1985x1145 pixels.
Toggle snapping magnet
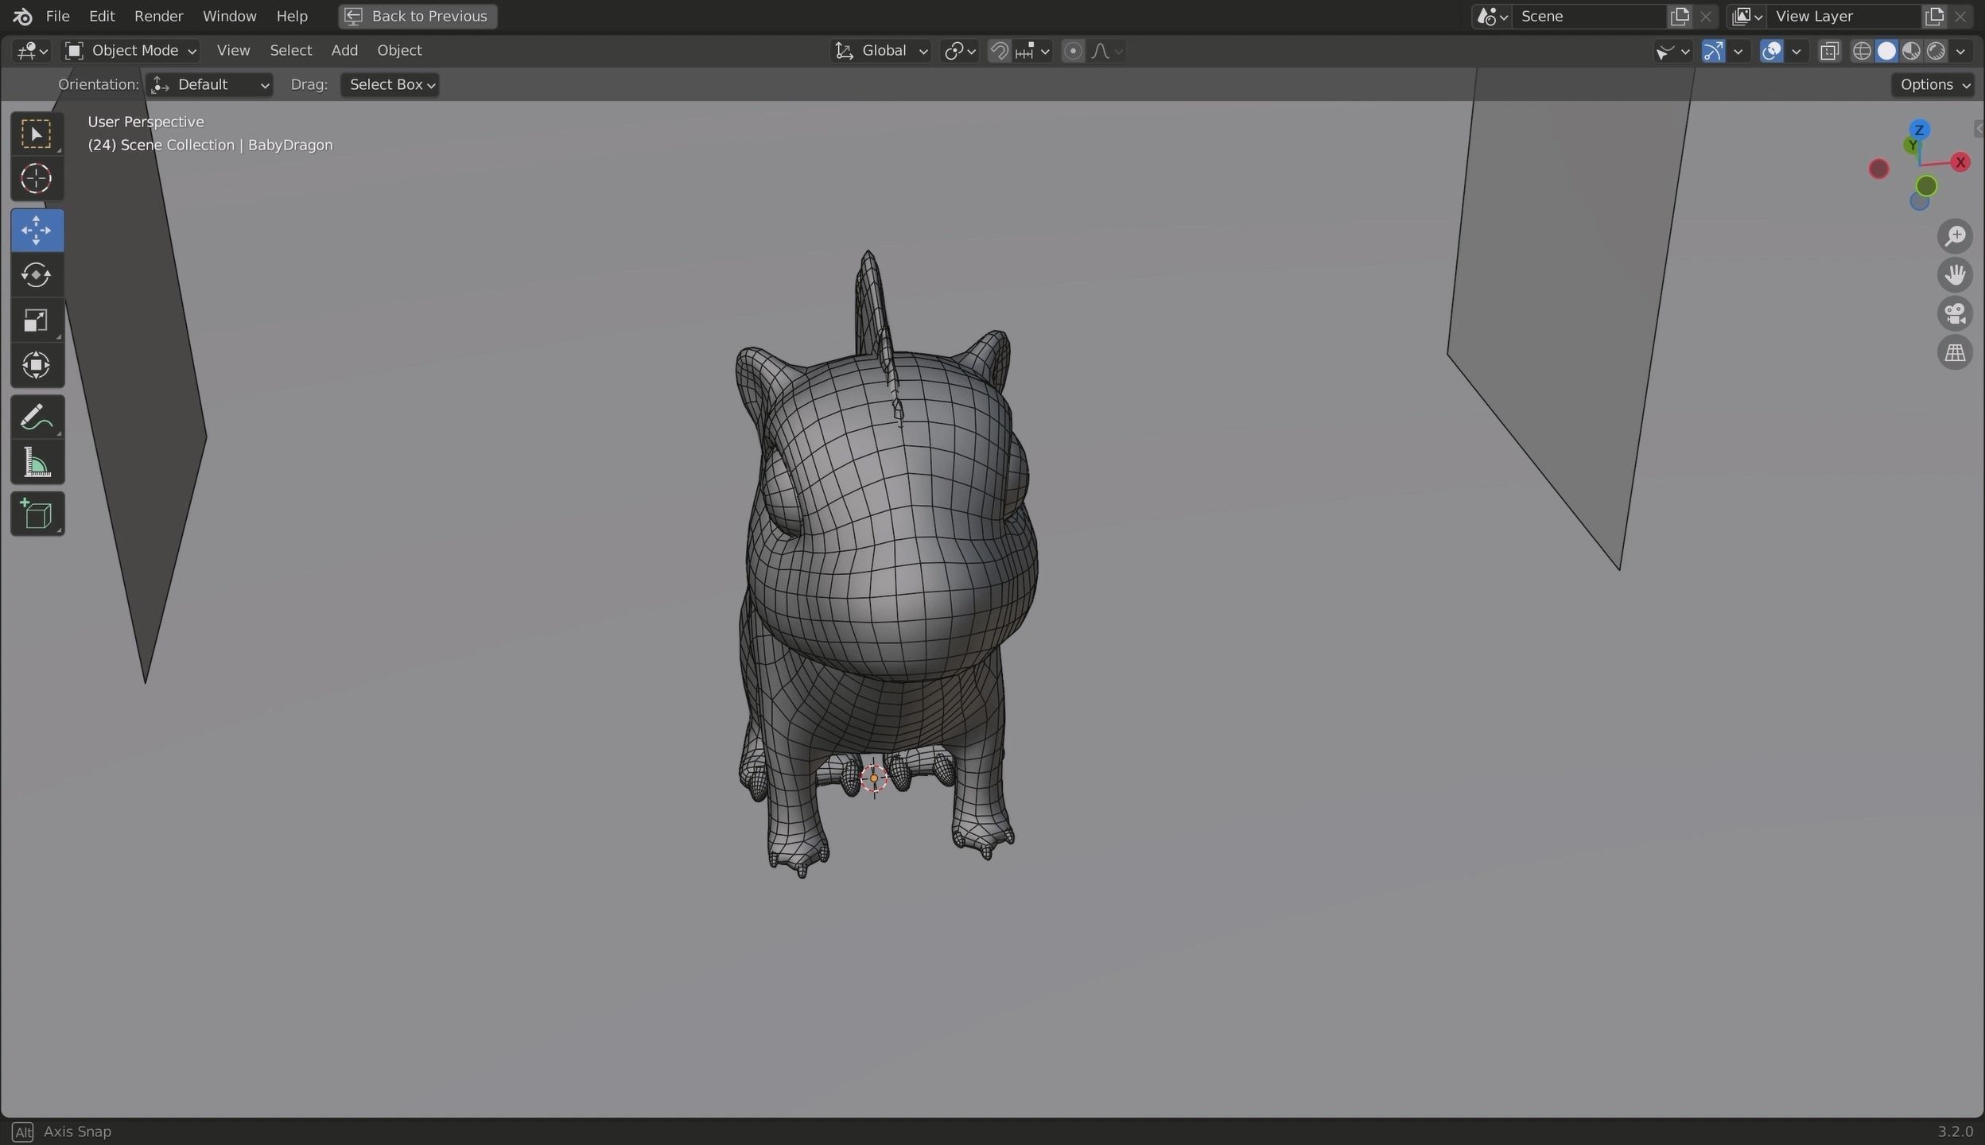pyautogui.click(x=999, y=51)
